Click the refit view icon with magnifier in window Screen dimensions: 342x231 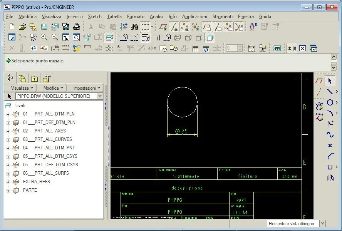pyautogui.click(x=76, y=37)
